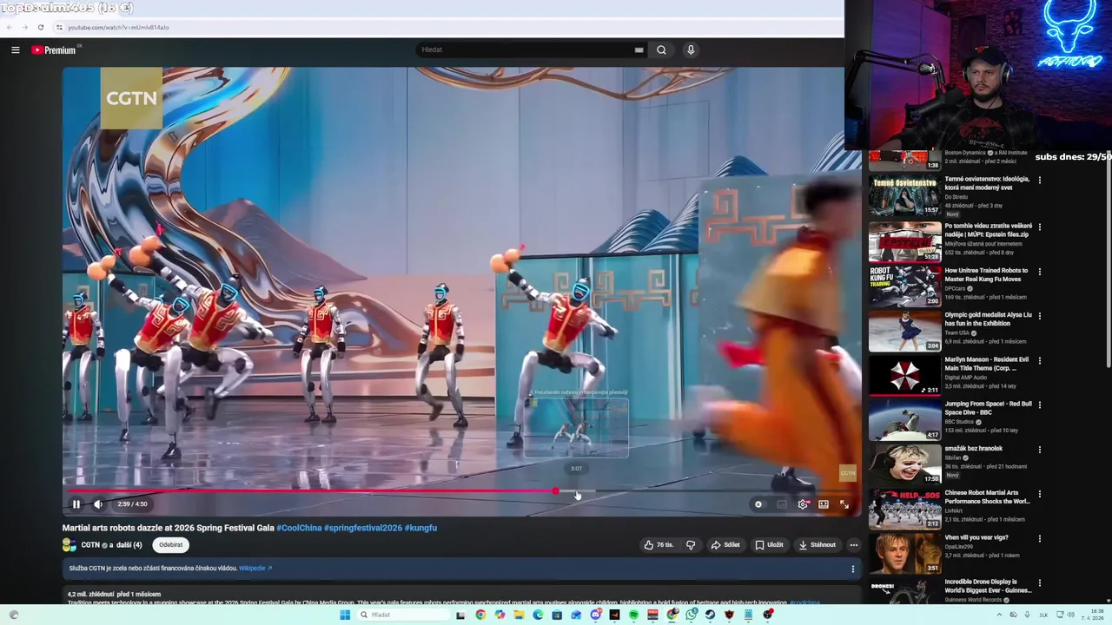The height and width of the screenshot is (625, 1112).
Task: Open on-screen keyboard icon in search box
Action: pyautogui.click(x=639, y=49)
